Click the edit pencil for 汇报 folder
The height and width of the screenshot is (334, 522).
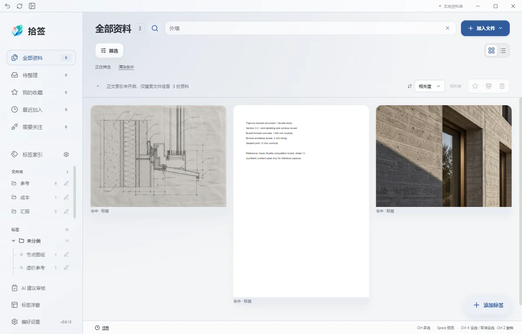click(66, 211)
